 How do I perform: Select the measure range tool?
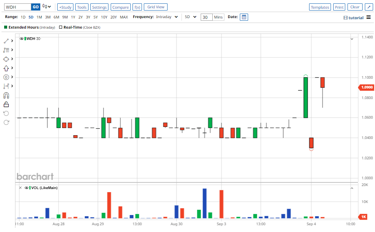pyautogui.click(x=6, y=86)
